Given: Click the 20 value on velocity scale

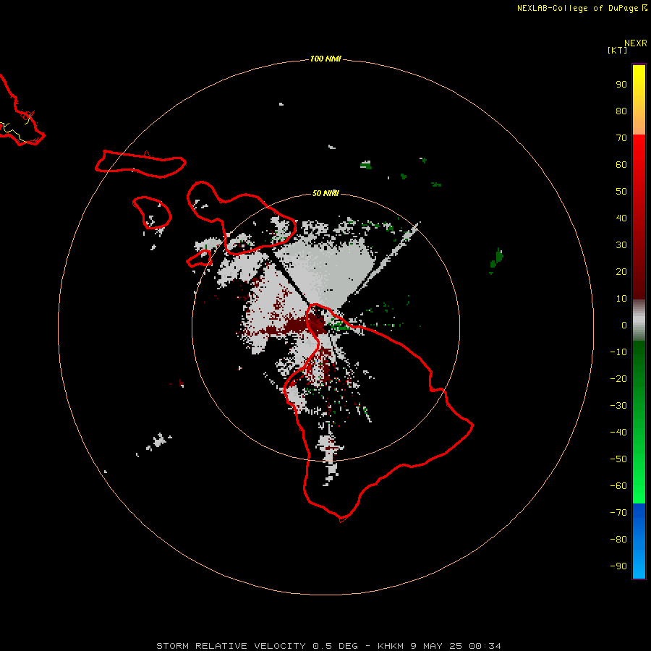Looking at the screenshot, I should (621, 271).
